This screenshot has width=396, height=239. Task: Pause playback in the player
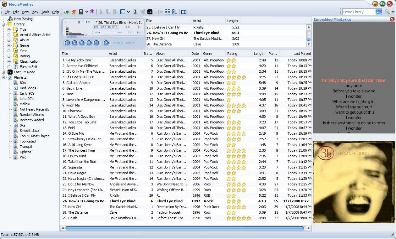click(x=82, y=43)
